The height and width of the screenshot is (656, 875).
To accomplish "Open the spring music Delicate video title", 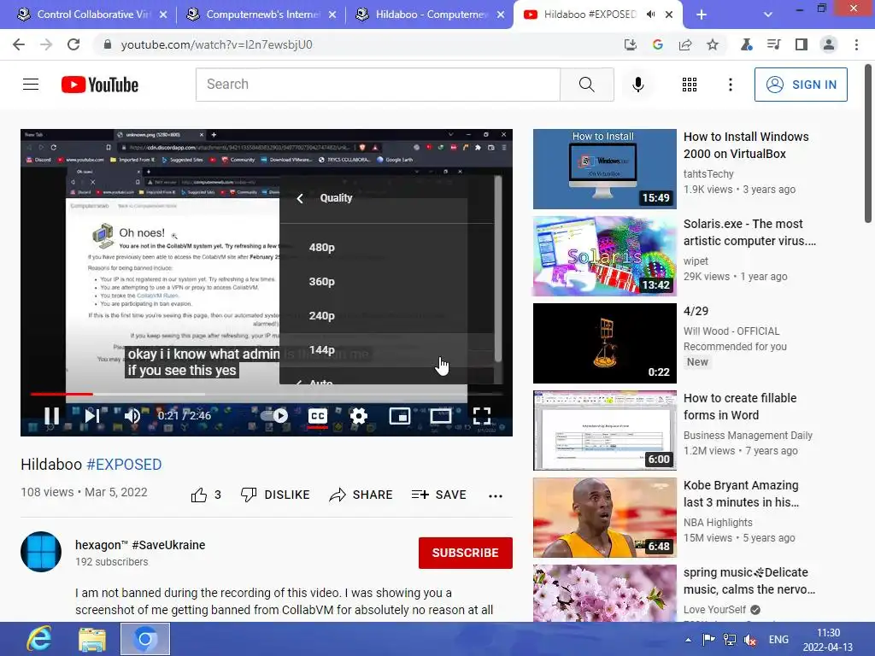I will click(x=749, y=581).
